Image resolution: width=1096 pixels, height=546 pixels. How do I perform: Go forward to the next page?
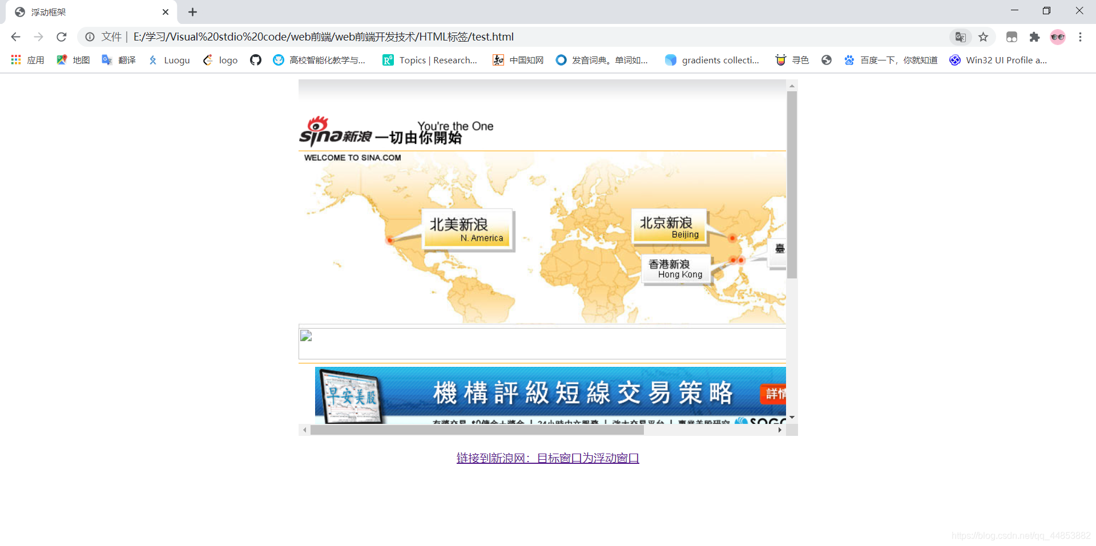click(38, 37)
